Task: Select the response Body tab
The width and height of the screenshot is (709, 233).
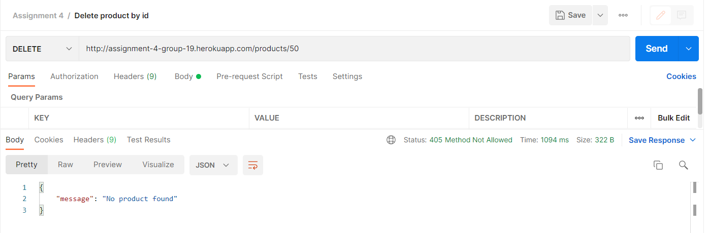Action: pyautogui.click(x=15, y=140)
